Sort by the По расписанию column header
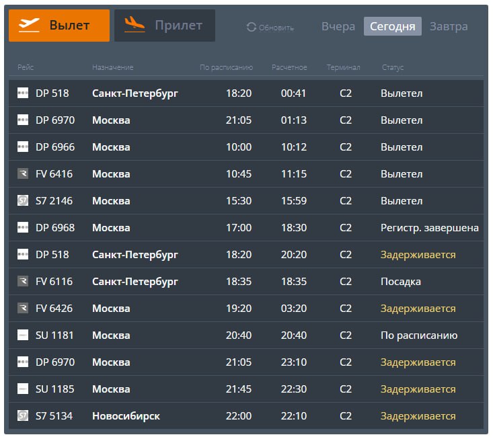493x437 pixels. click(226, 67)
